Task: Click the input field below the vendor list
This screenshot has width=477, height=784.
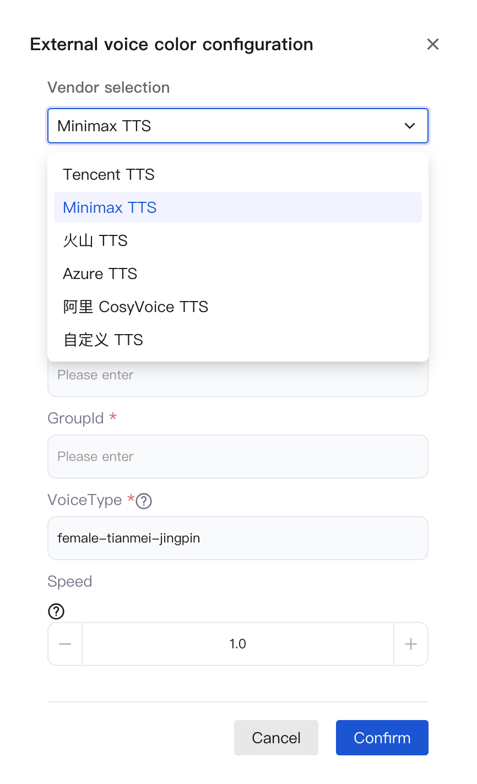Action: click(x=238, y=378)
